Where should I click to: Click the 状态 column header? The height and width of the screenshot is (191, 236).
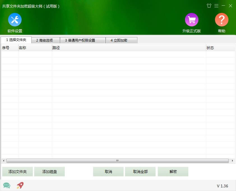[220, 48]
